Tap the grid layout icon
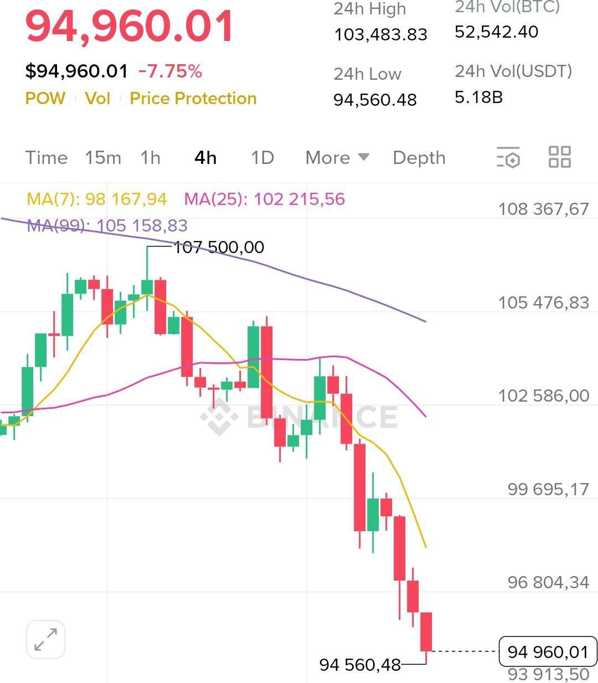The image size is (598, 683). (x=559, y=157)
